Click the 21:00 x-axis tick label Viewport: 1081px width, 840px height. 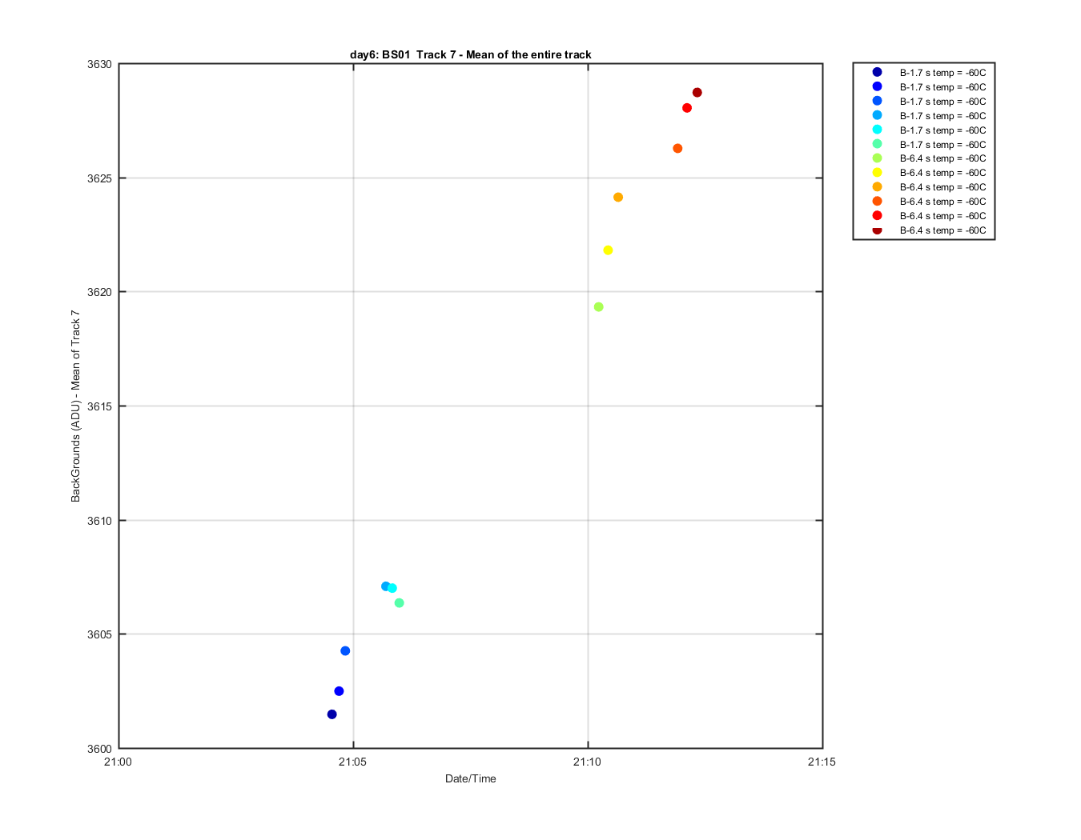click(x=119, y=762)
